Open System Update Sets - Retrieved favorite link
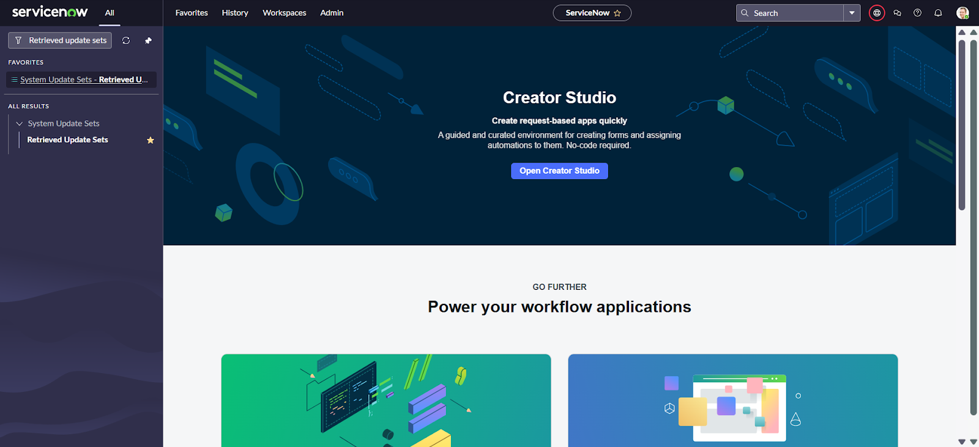 point(84,79)
